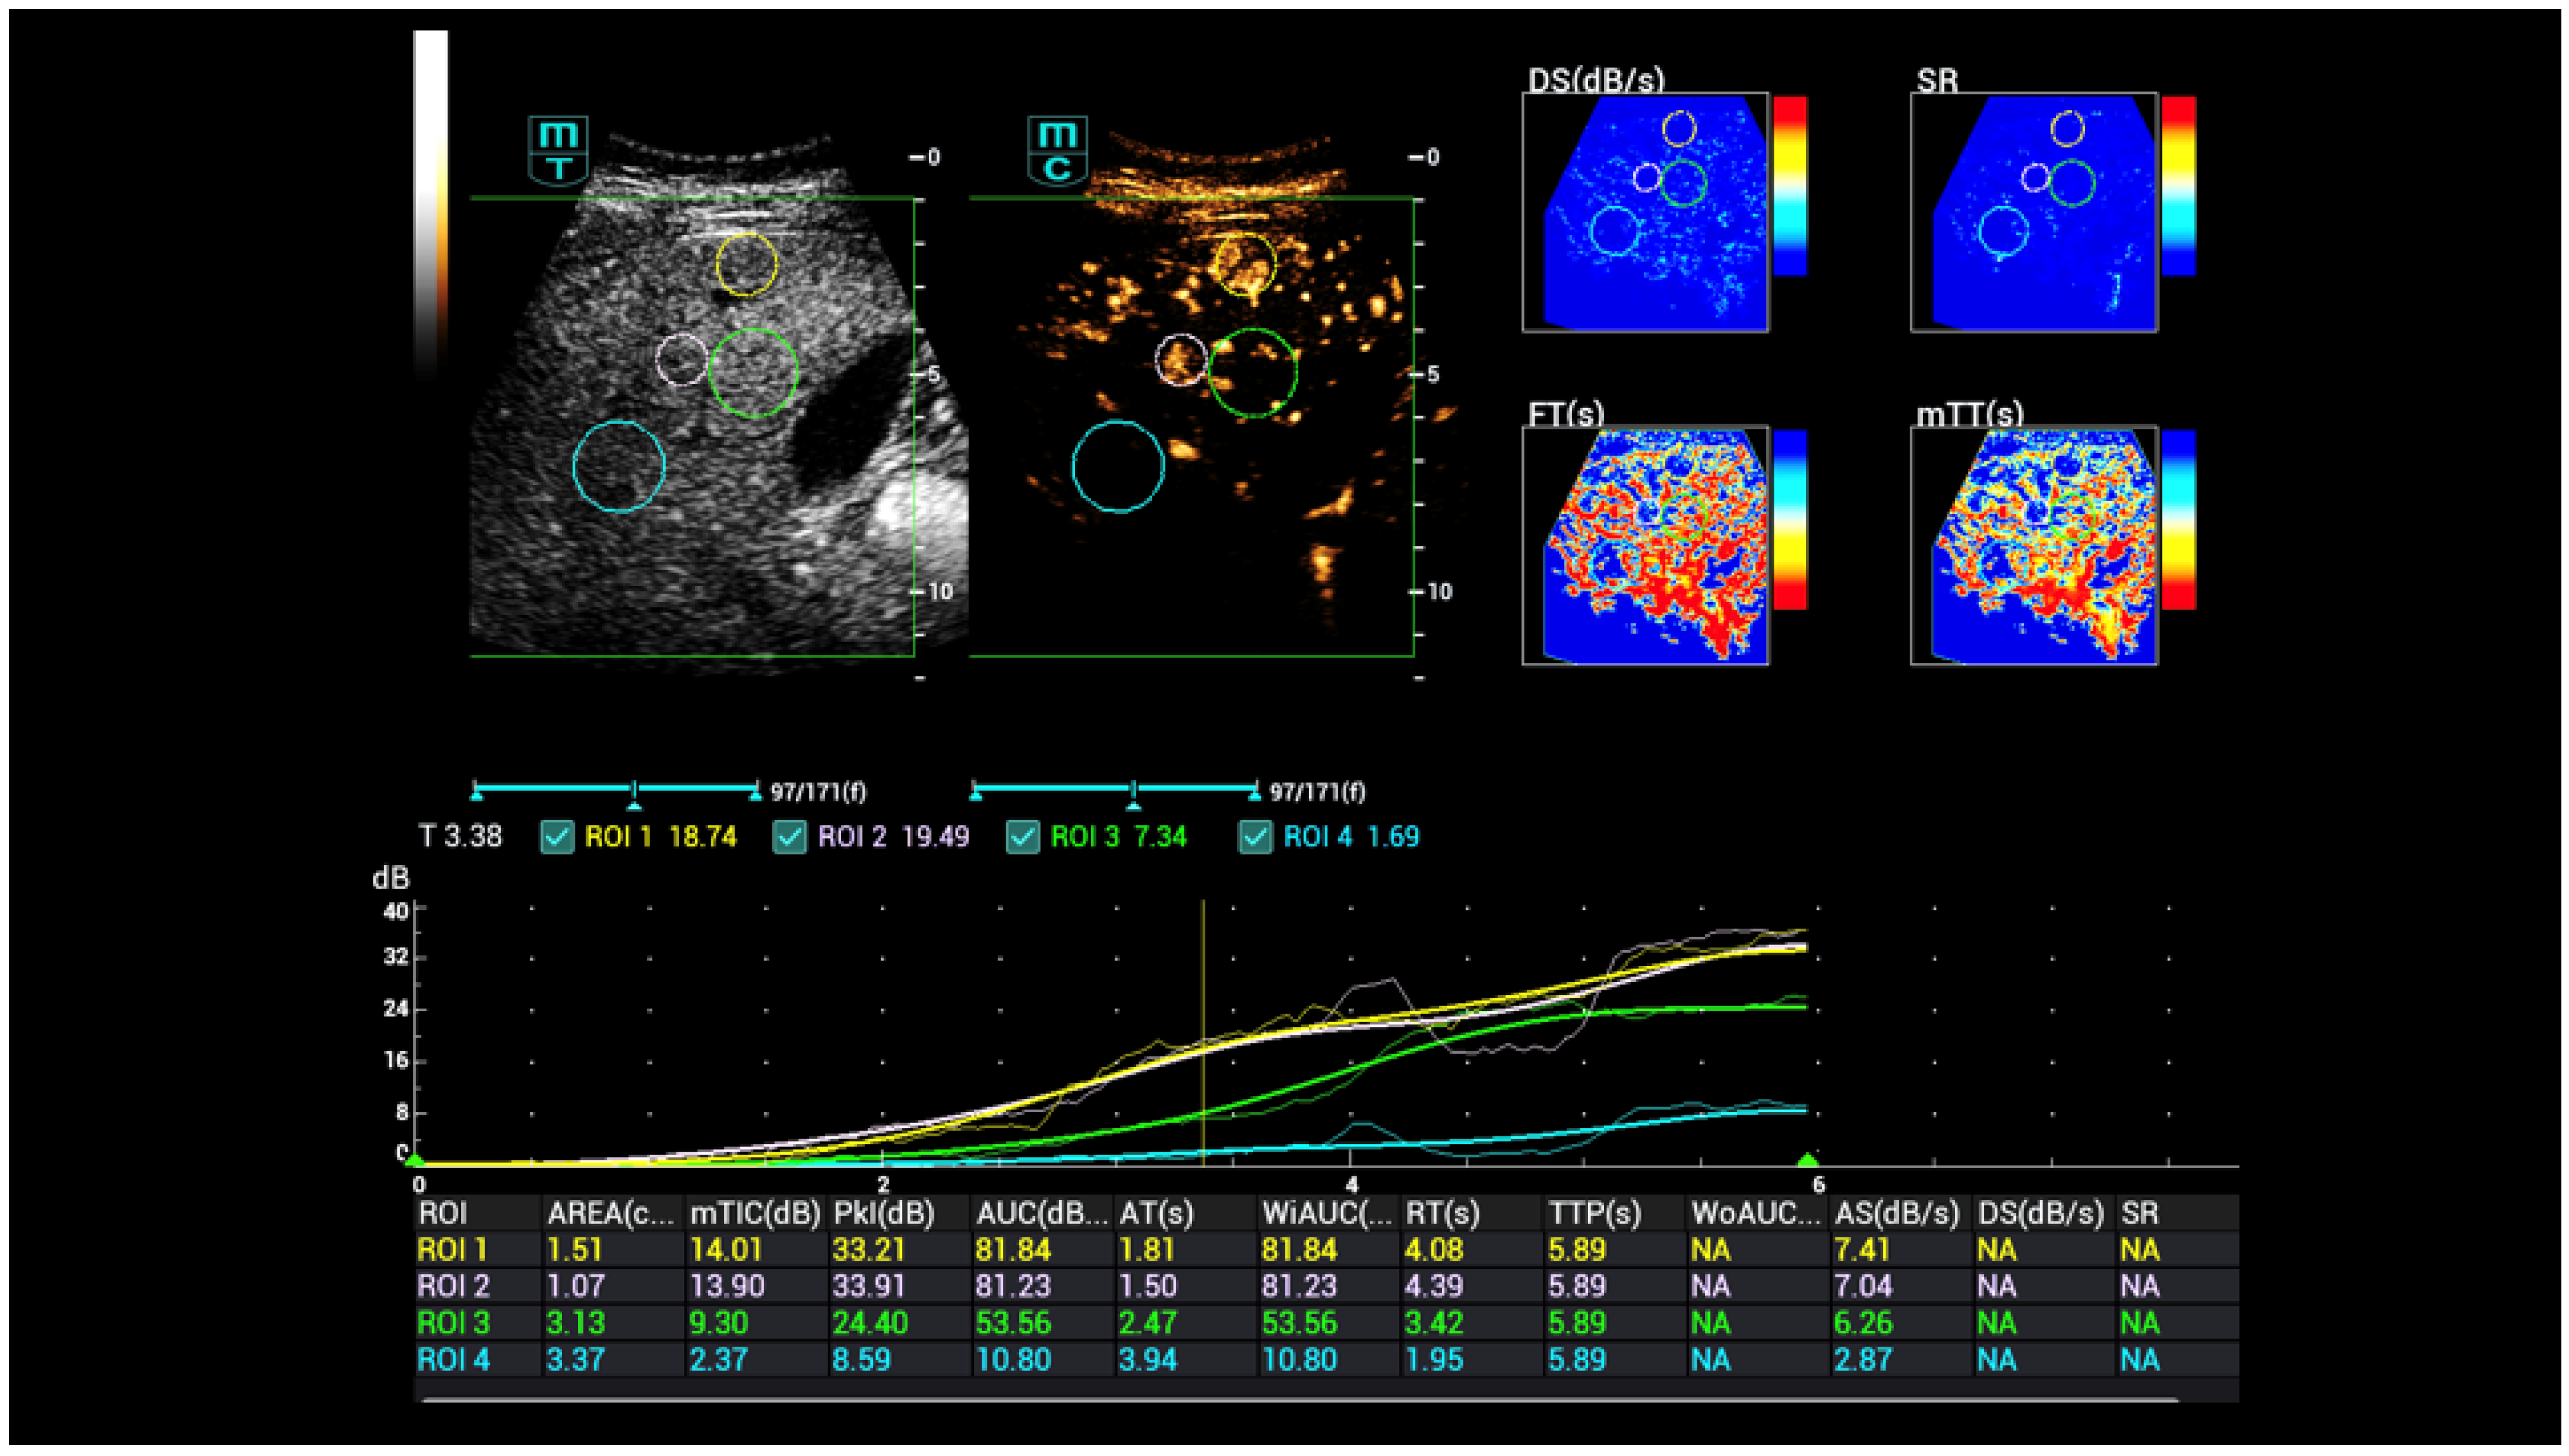Click the green start marker at time zero
2569x1456 pixels.
pyautogui.click(x=414, y=1161)
